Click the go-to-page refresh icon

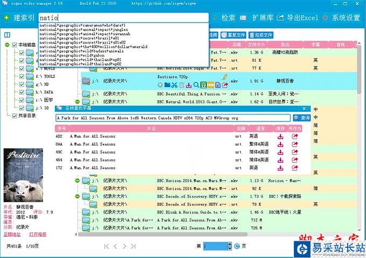click(237, 246)
